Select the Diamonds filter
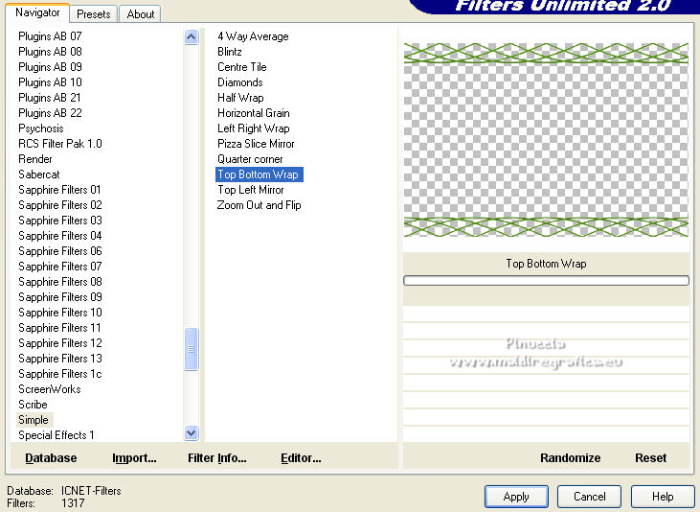Viewport: 700px width, 512px height. [239, 82]
